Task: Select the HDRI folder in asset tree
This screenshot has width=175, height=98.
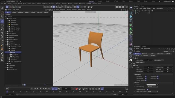Action: [13, 52]
